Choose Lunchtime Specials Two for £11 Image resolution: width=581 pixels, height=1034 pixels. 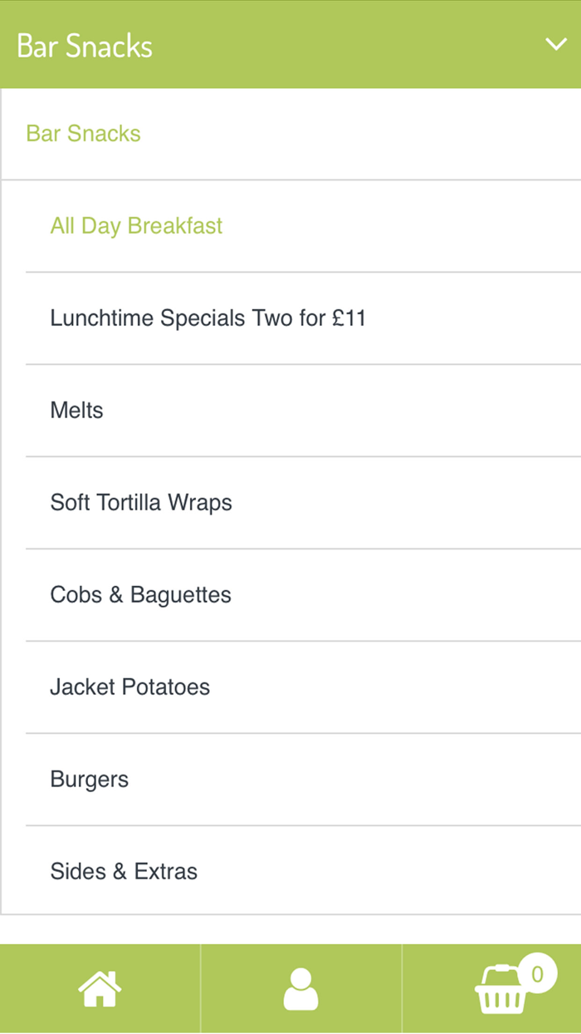[207, 318]
